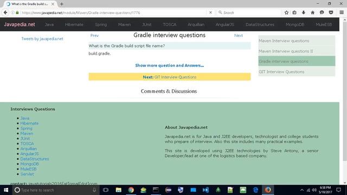Screen dimensions: 347x195
Task: Click the Prev question link
Action: pyautogui.click(x=94, y=35)
